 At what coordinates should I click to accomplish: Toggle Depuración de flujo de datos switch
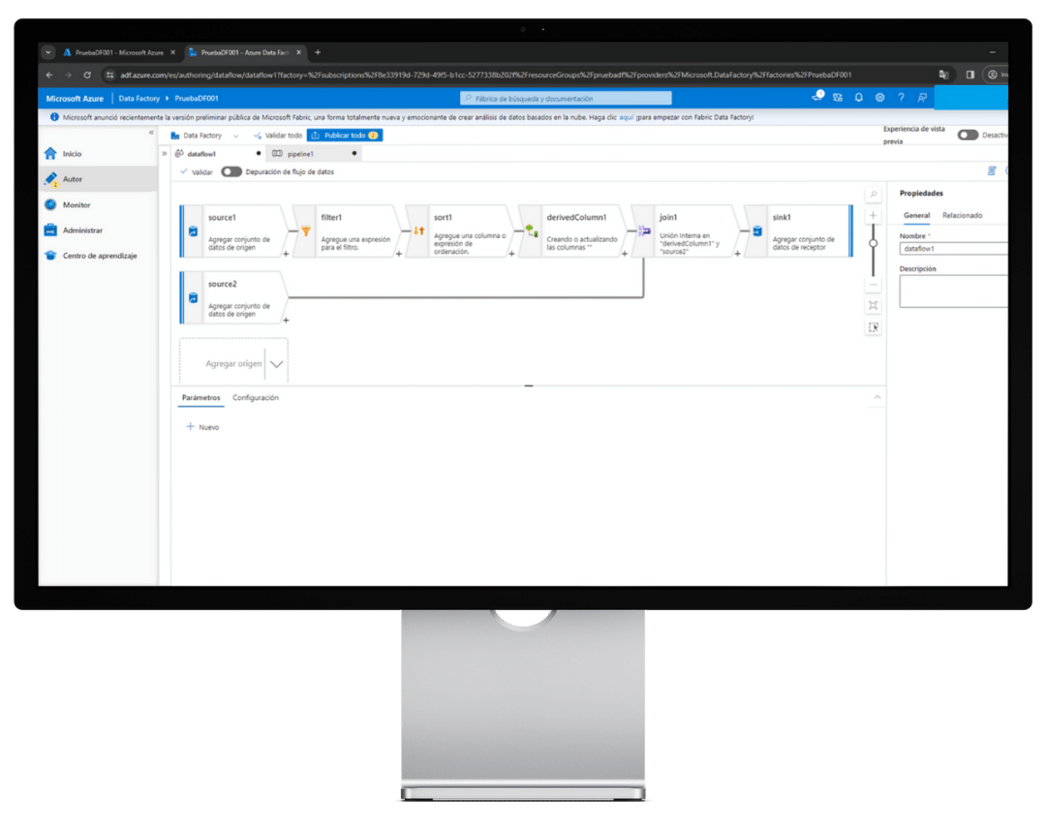(x=231, y=171)
